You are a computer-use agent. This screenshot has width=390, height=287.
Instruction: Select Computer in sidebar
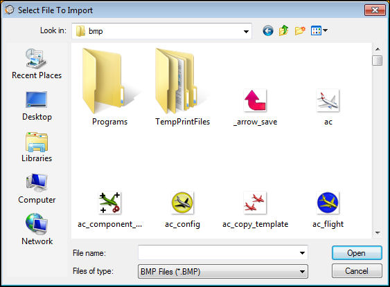(37, 189)
